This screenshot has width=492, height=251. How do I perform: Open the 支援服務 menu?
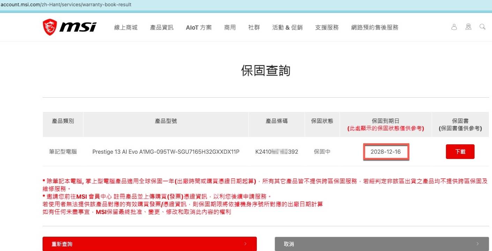[327, 28]
